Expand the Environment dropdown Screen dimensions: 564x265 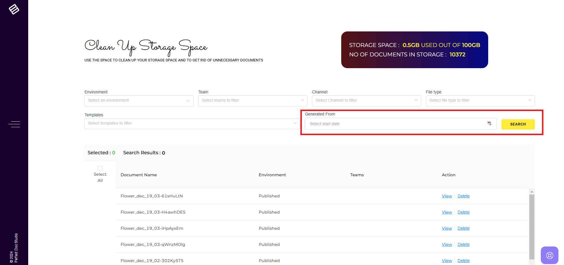[x=139, y=101]
